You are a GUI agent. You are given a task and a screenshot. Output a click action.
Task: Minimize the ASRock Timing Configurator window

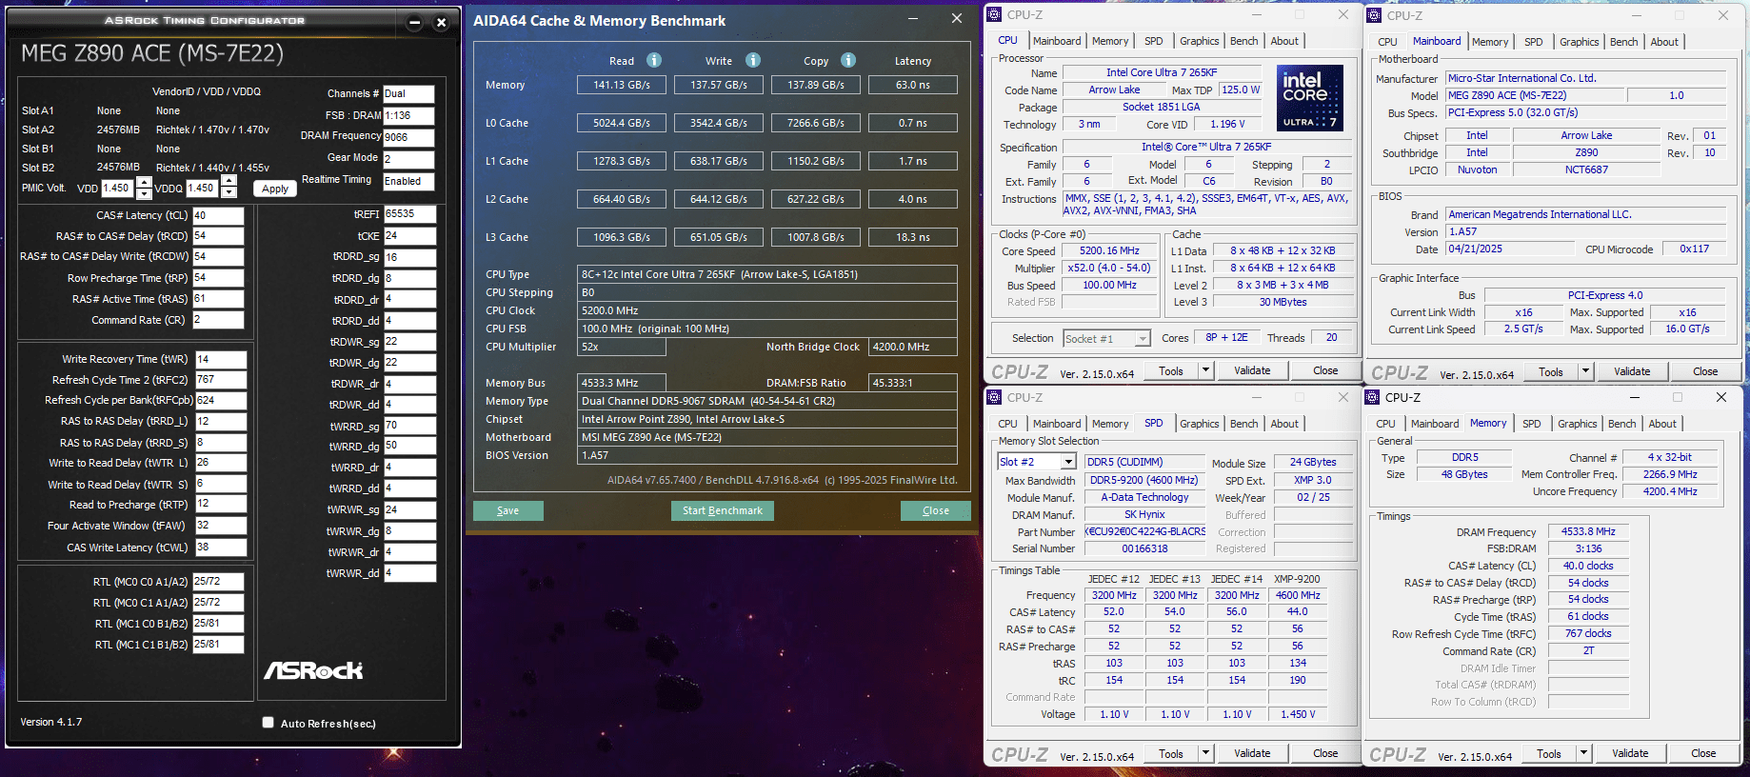414,23
